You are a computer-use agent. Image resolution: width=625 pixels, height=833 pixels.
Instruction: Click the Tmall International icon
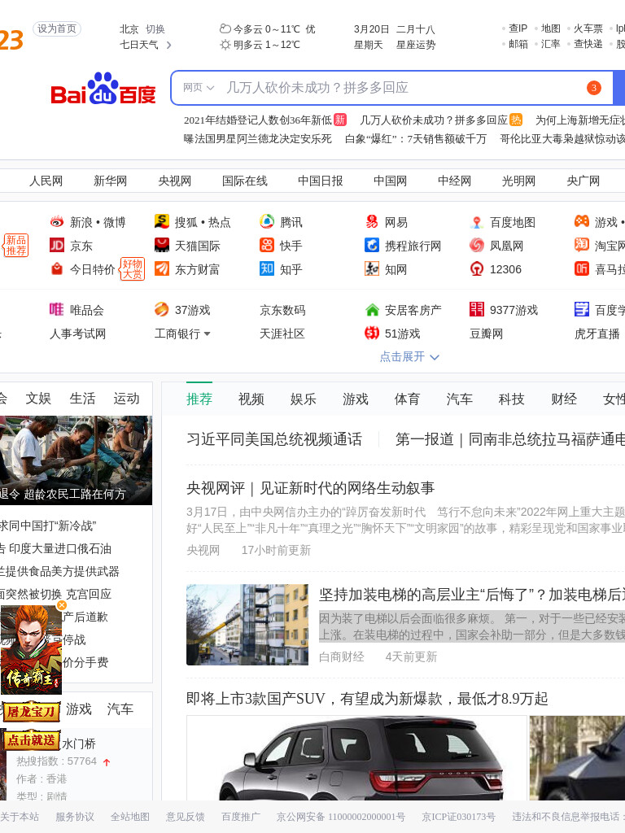point(162,245)
